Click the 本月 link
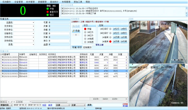The image size is (188, 110). [50, 105]
